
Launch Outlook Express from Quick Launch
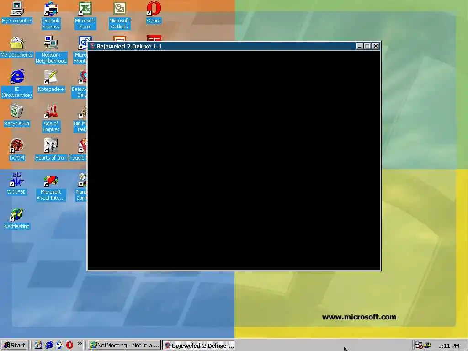[x=59, y=346]
